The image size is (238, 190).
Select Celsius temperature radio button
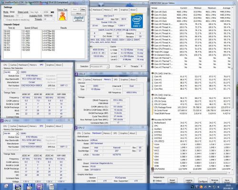[154, 181]
